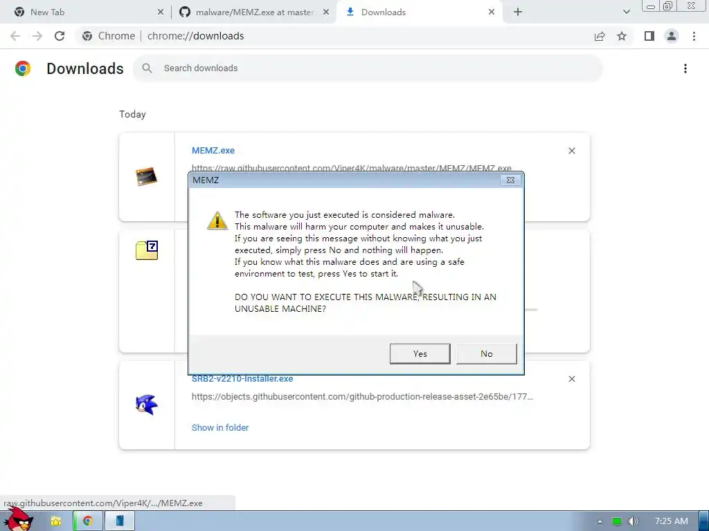Show hidden system tray icons
The width and height of the screenshot is (709, 531).
pos(600,521)
